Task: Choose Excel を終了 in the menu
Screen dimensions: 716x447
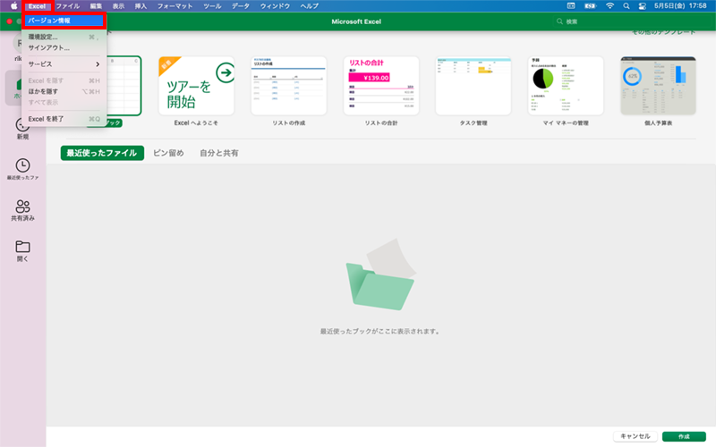Action: [64, 119]
